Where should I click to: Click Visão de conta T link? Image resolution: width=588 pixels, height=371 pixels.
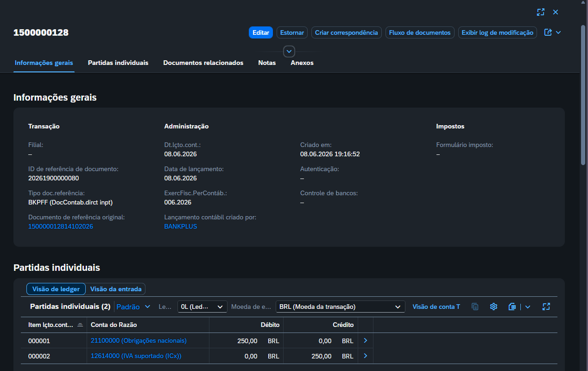coord(436,307)
